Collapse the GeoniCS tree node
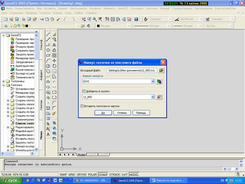 [4, 35]
